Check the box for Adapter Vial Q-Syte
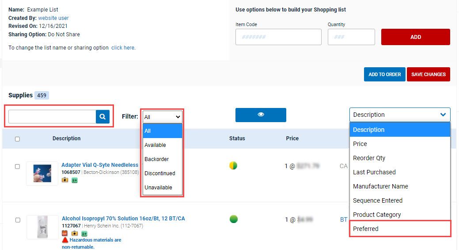The width and height of the screenshot is (459, 250). 17,166
